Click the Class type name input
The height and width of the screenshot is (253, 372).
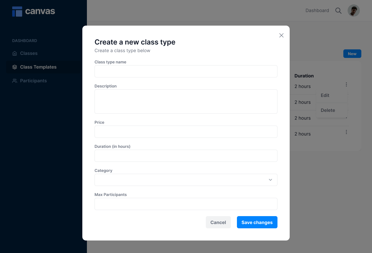(186, 71)
